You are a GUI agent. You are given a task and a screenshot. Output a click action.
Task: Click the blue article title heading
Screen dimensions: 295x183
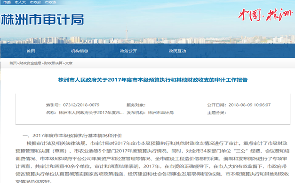(153, 80)
